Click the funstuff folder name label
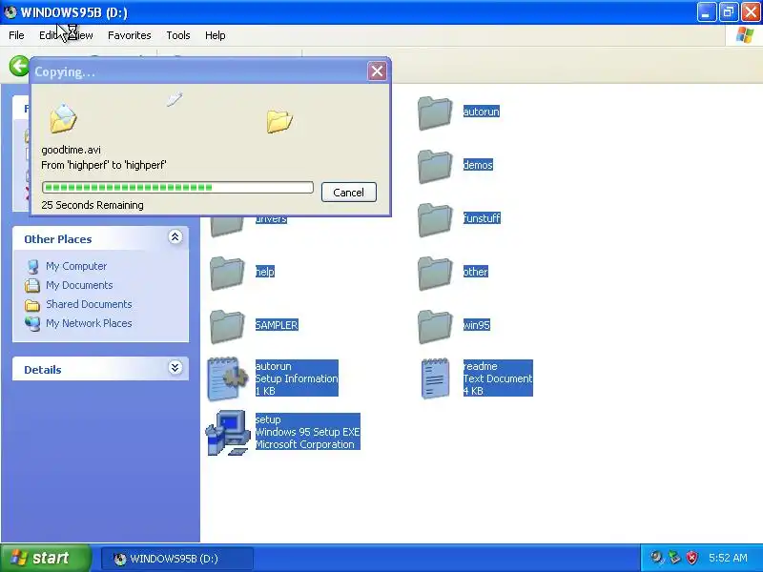 pos(482,218)
